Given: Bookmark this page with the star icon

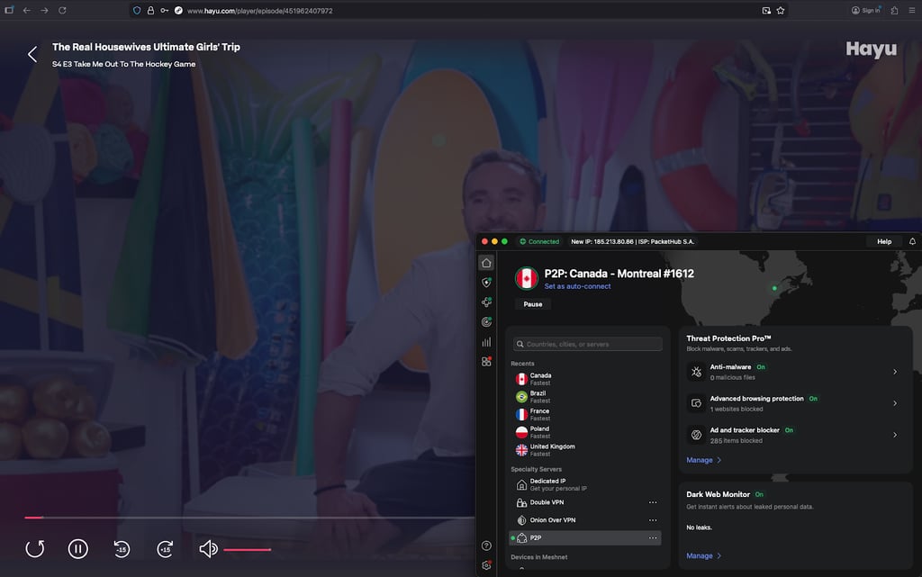Looking at the screenshot, I should pyautogui.click(x=781, y=11).
